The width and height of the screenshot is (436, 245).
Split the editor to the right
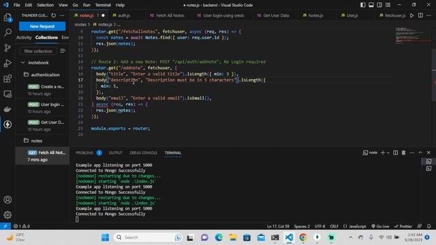tap(420, 15)
